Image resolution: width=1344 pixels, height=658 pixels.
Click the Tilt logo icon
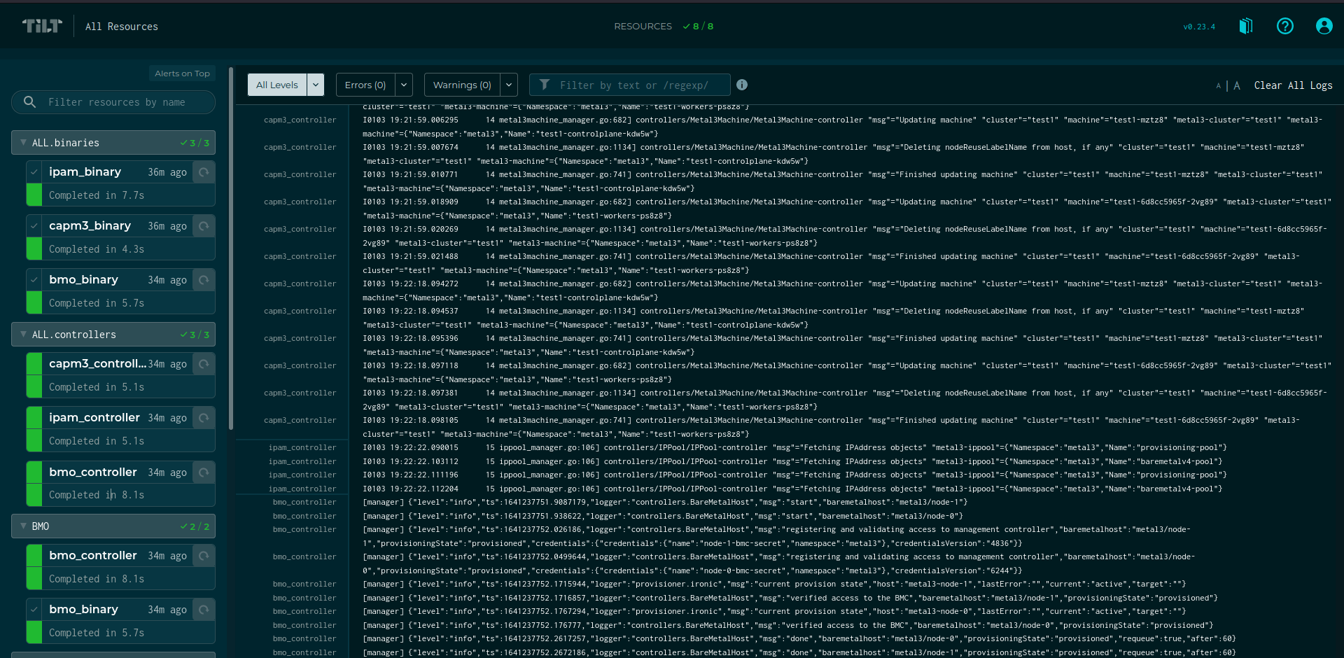tap(42, 26)
